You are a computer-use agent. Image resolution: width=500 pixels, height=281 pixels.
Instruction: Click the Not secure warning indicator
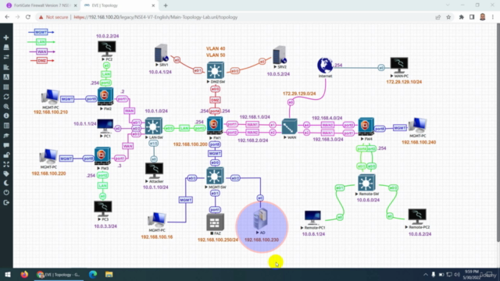(x=54, y=17)
